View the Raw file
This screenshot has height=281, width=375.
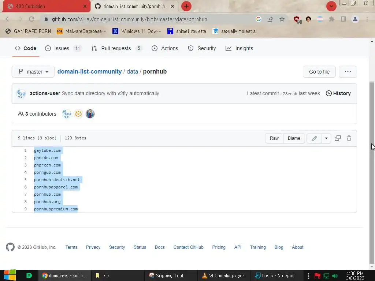tap(274, 138)
